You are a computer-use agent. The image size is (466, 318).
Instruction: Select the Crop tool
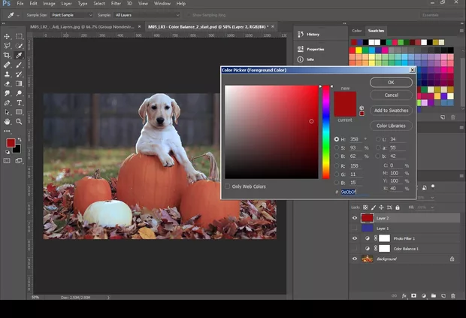(x=8, y=55)
